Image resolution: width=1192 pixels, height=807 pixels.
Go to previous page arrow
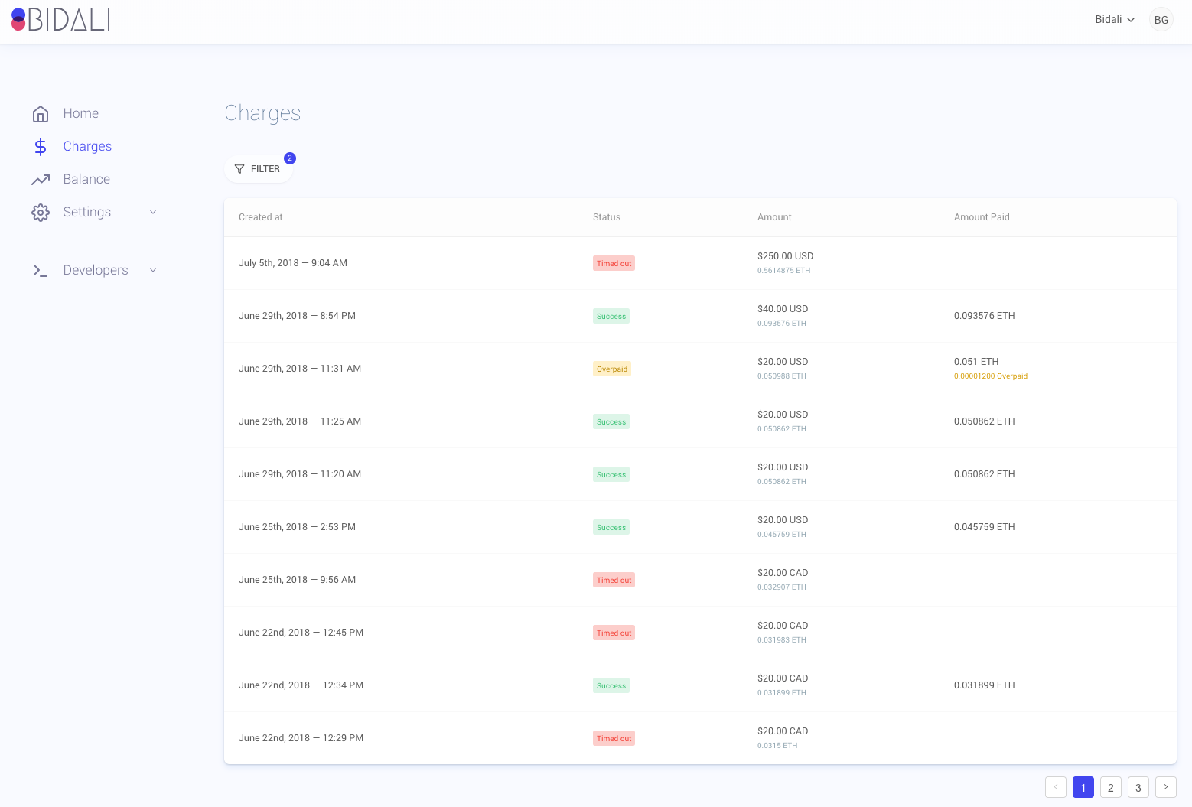click(1056, 787)
